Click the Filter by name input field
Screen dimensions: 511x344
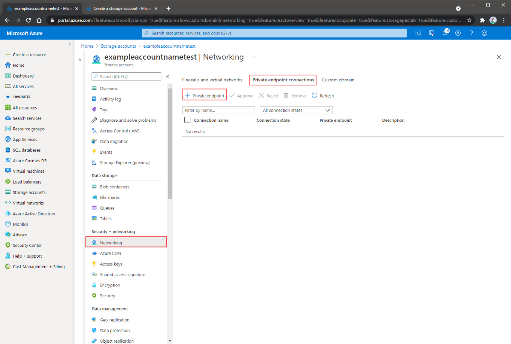pyautogui.click(x=218, y=110)
